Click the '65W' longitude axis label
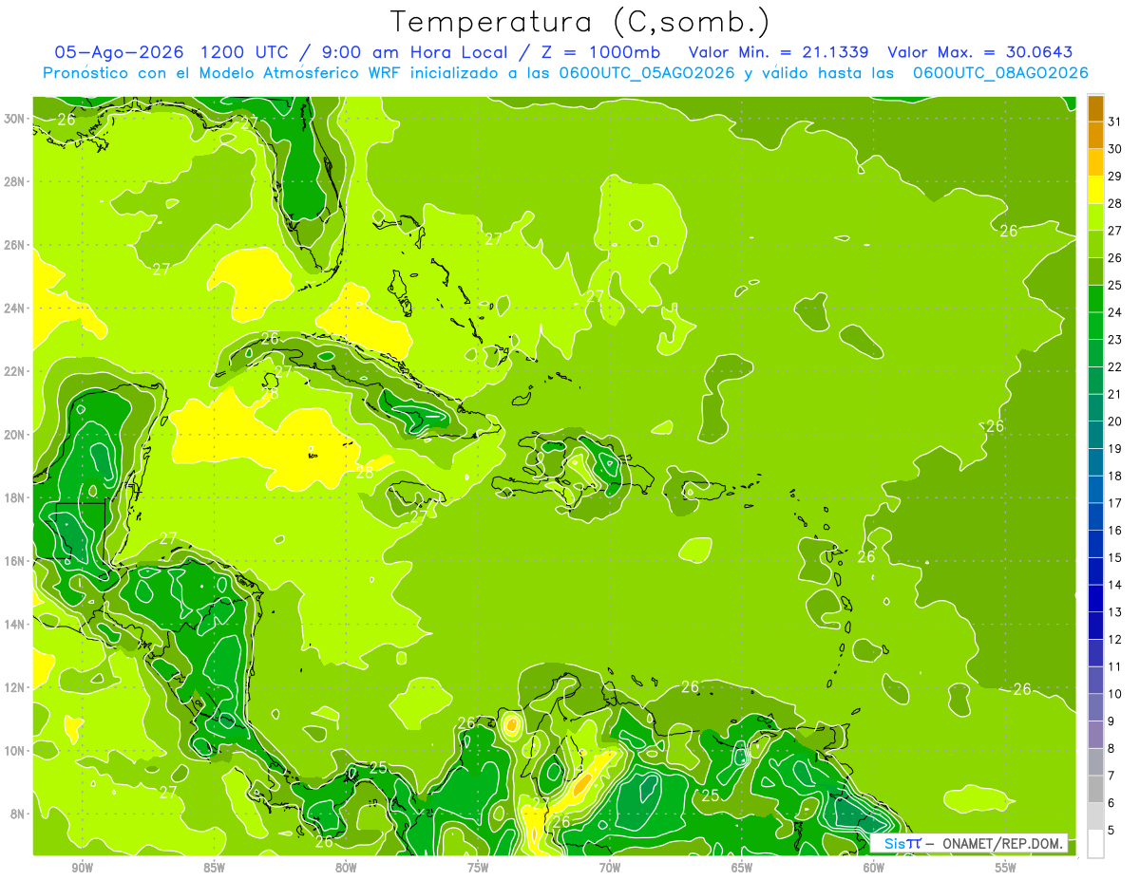This screenshot has width=1140, height=880. (742, 868)
